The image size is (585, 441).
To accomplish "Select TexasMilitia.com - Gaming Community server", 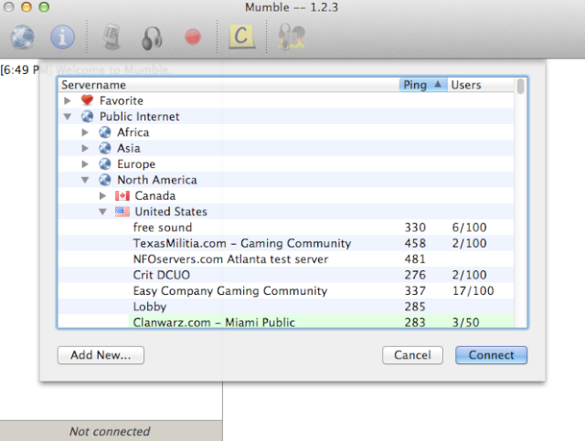I will pos(286,243).
